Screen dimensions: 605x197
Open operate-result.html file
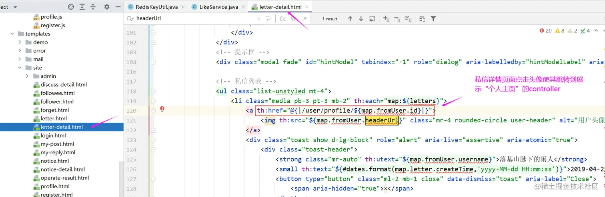(x=65, y=178)
